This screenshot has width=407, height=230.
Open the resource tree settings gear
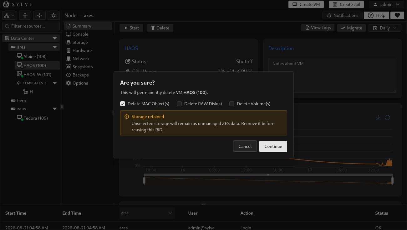[x=53, y=15]
